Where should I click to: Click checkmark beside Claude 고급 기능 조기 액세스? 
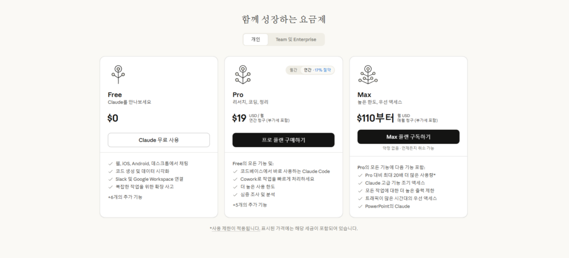pyautogui.click(x=360, y=183)
